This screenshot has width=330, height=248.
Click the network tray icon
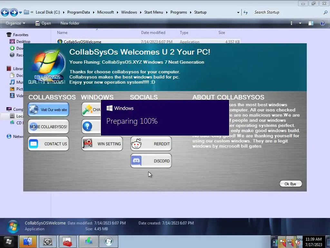290,242
